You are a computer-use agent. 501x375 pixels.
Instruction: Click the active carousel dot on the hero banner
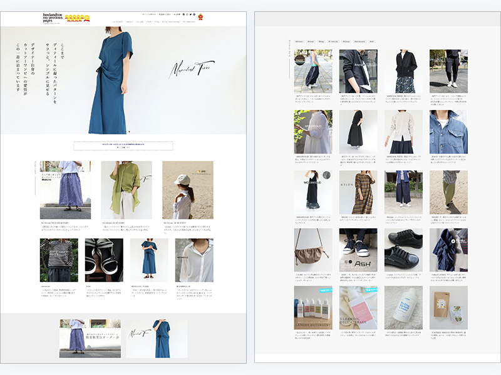coord(128,132)
